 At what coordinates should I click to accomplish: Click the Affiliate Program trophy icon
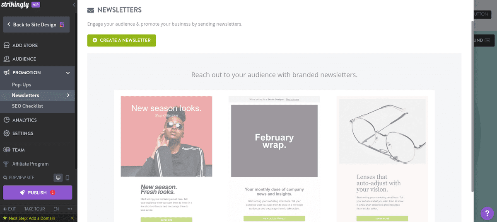coord(6,164)
